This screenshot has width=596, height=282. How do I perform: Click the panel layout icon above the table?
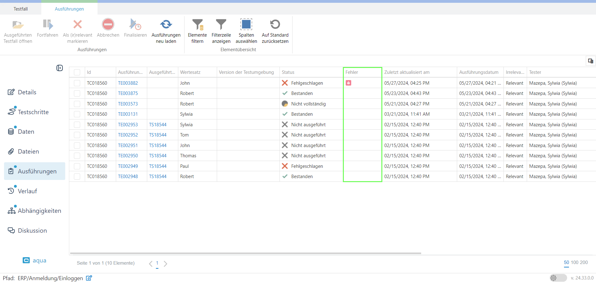(x=590, y=61)
